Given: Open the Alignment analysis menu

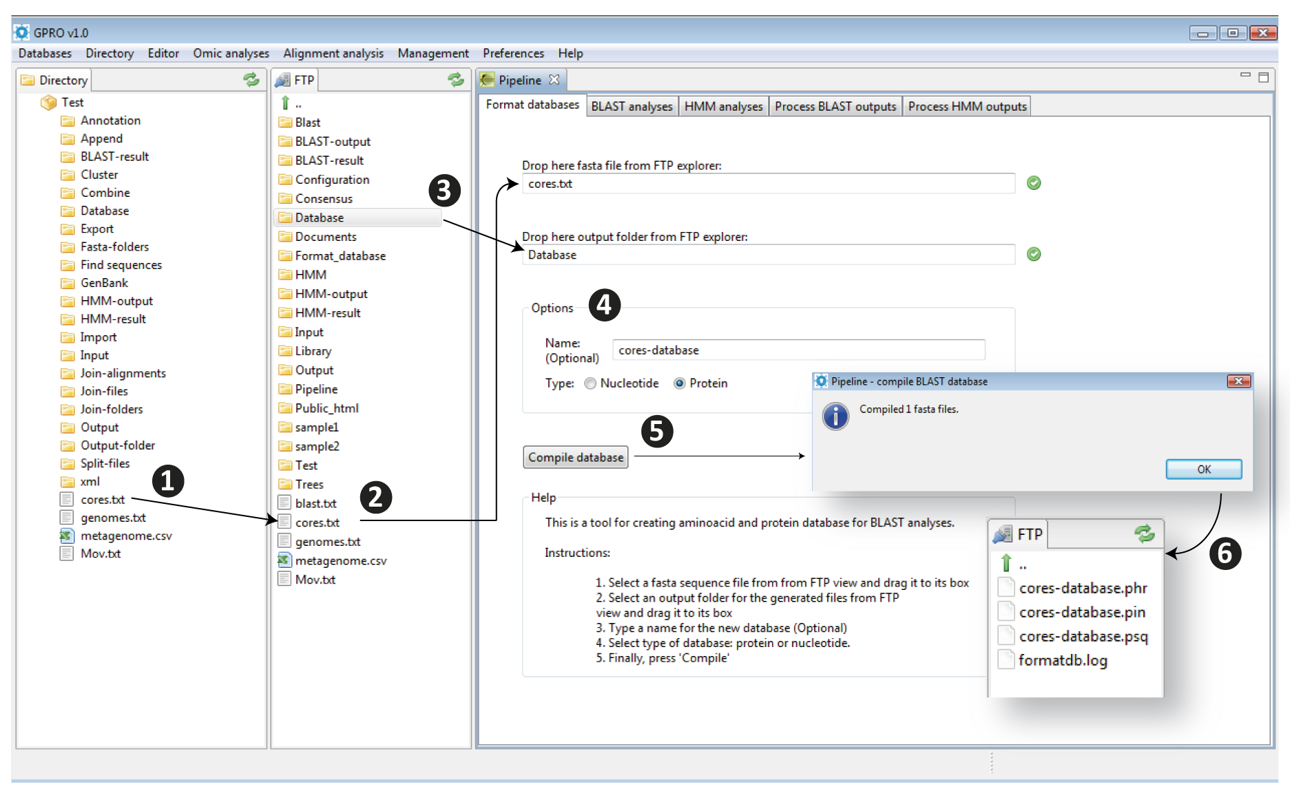Looking at the screenshot, I should [333, 53].
